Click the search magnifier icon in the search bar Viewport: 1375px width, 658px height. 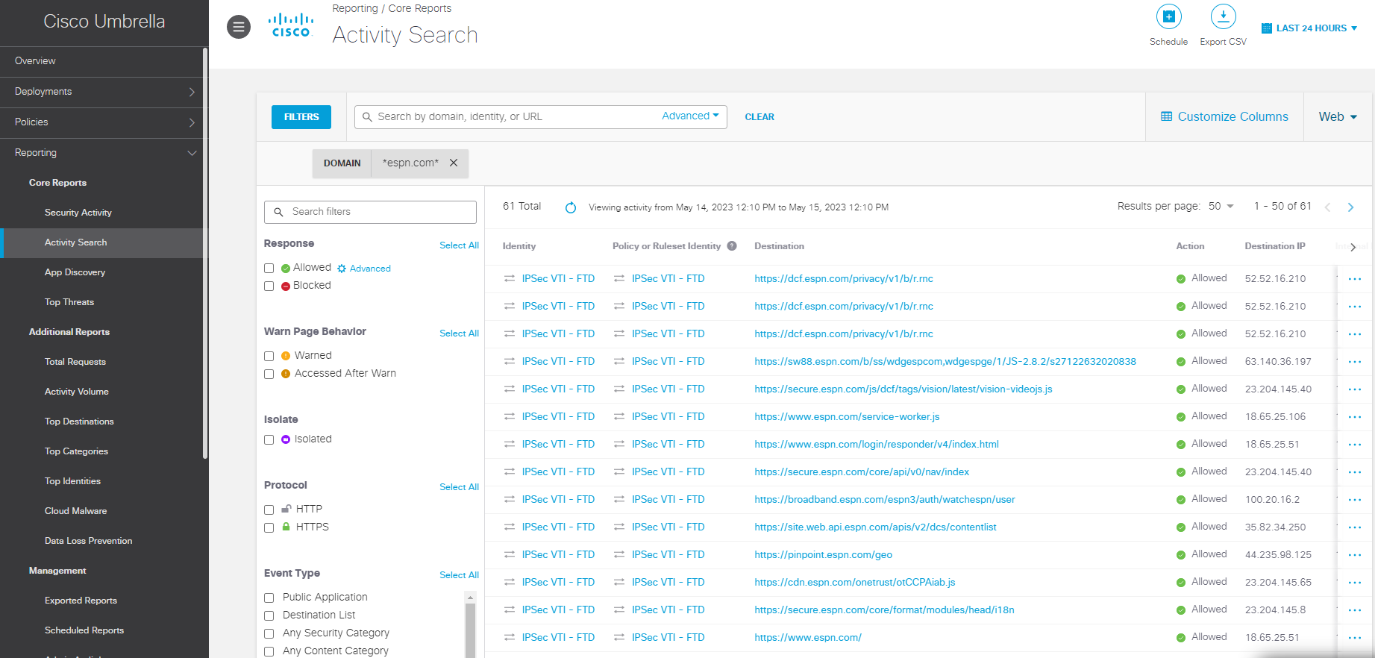[x=367, y=117]
